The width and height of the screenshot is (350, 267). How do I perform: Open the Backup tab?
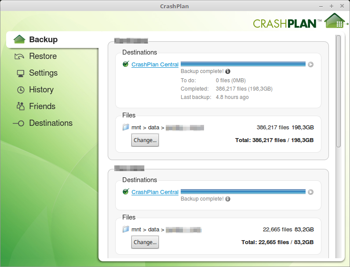[x=53, y=40]
